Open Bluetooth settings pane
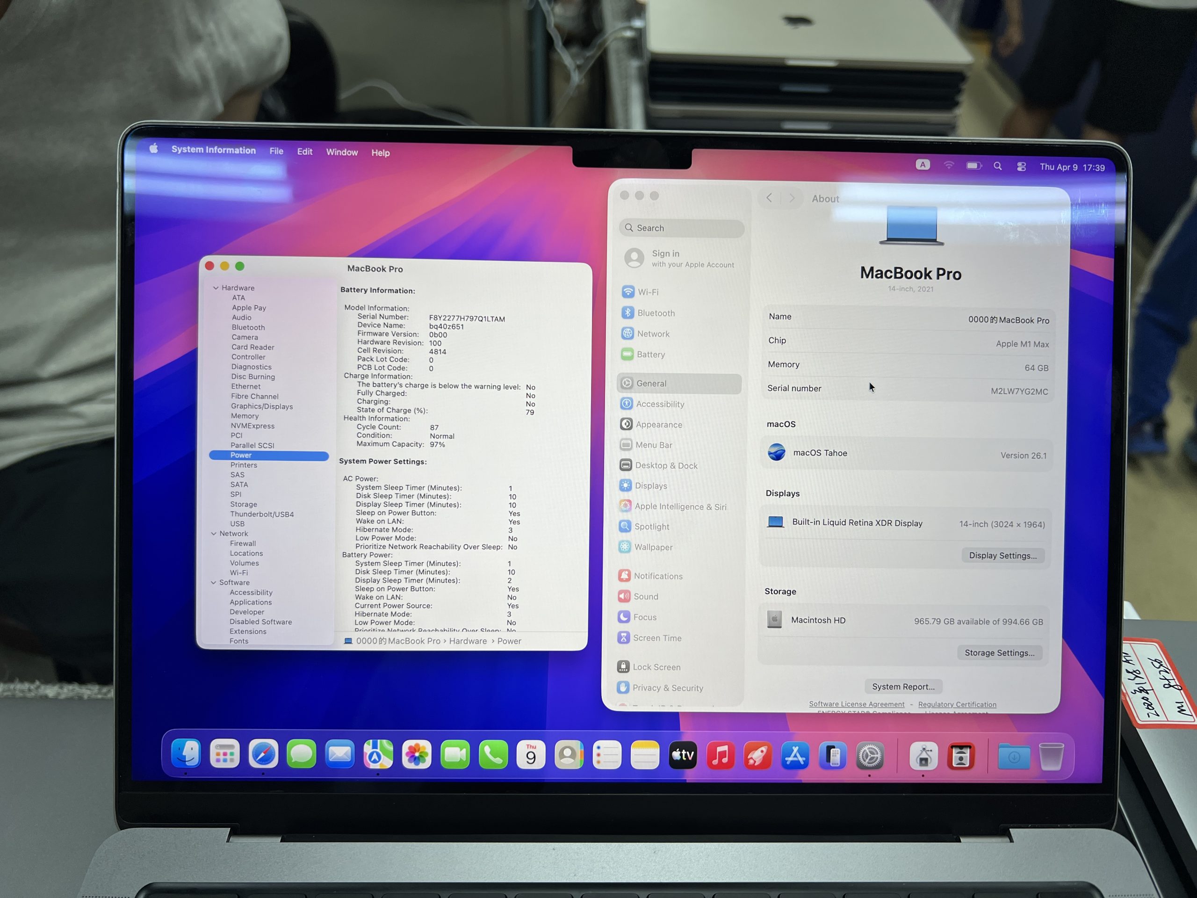Image resolution: width=1197 pixels, height=898 pixels. (656, 313)
